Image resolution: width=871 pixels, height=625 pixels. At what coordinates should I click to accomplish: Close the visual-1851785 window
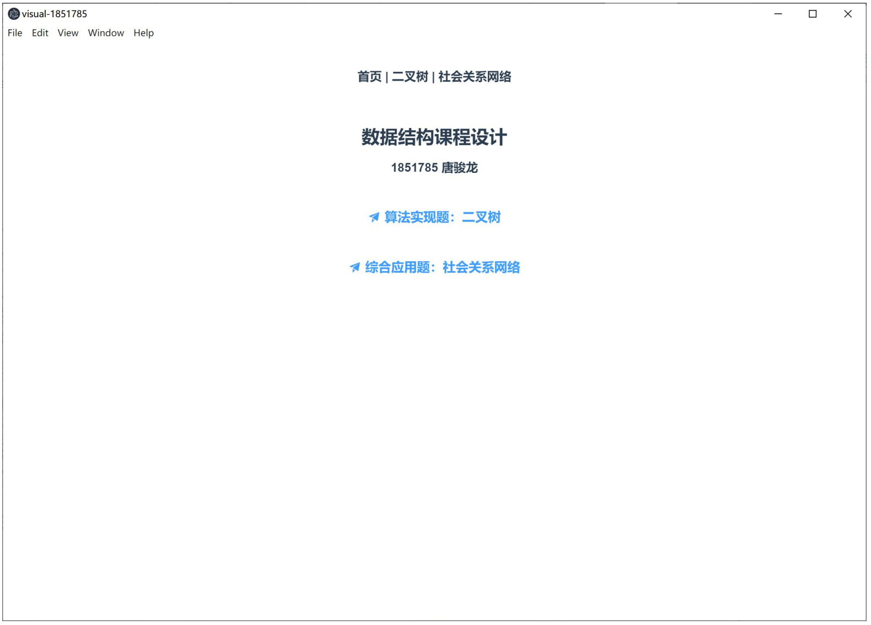848,14
